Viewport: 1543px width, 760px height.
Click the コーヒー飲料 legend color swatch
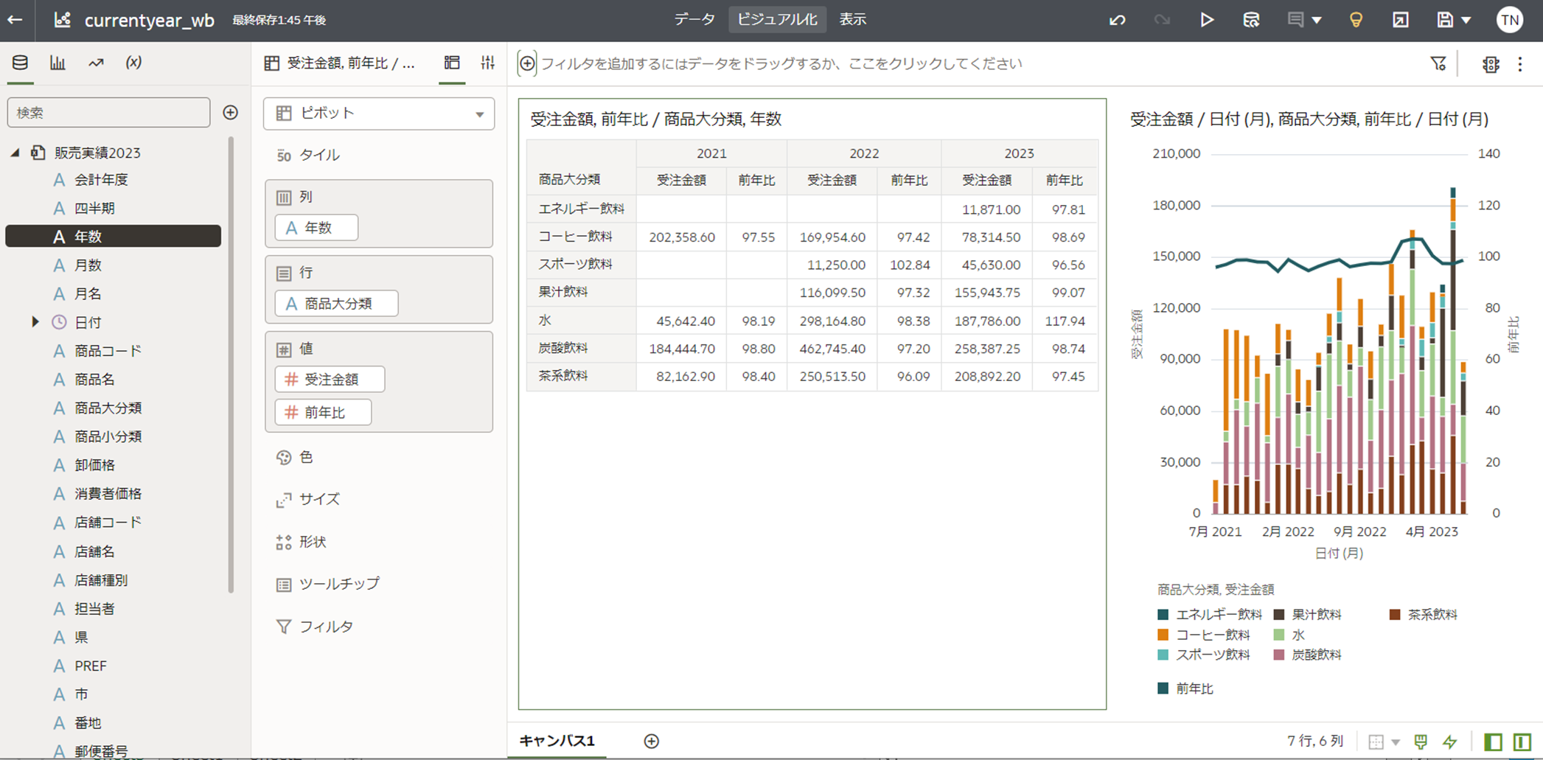pyautogui.click(x=1163, y=635)
